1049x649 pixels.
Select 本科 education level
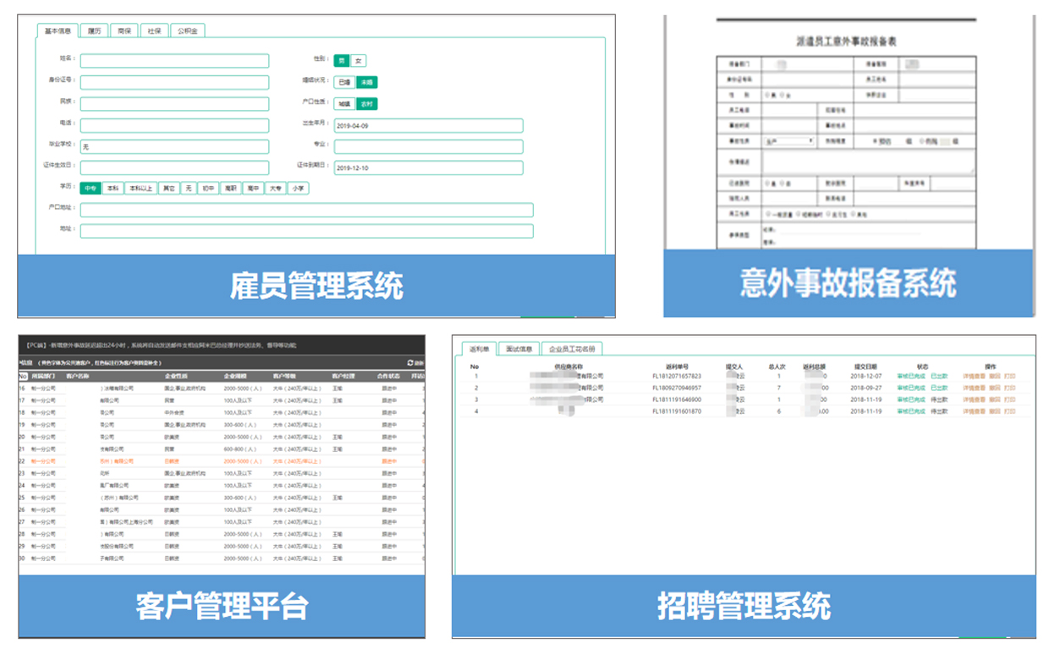coord(113,189)
